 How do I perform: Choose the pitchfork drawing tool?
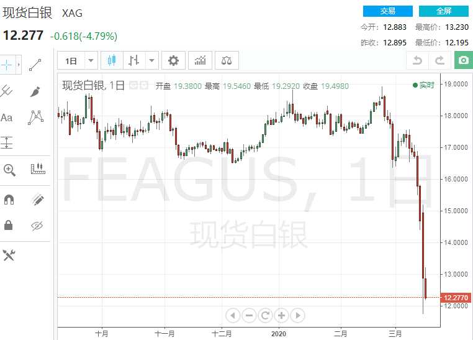tap(7, 91)
